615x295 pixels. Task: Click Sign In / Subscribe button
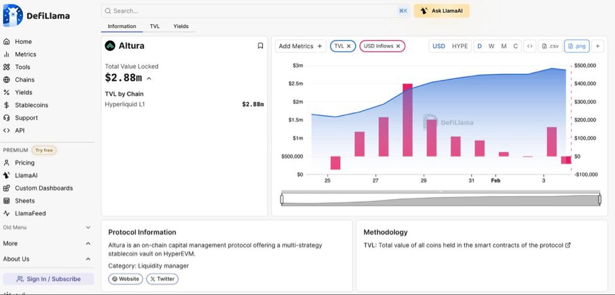(x=49, y=279)
